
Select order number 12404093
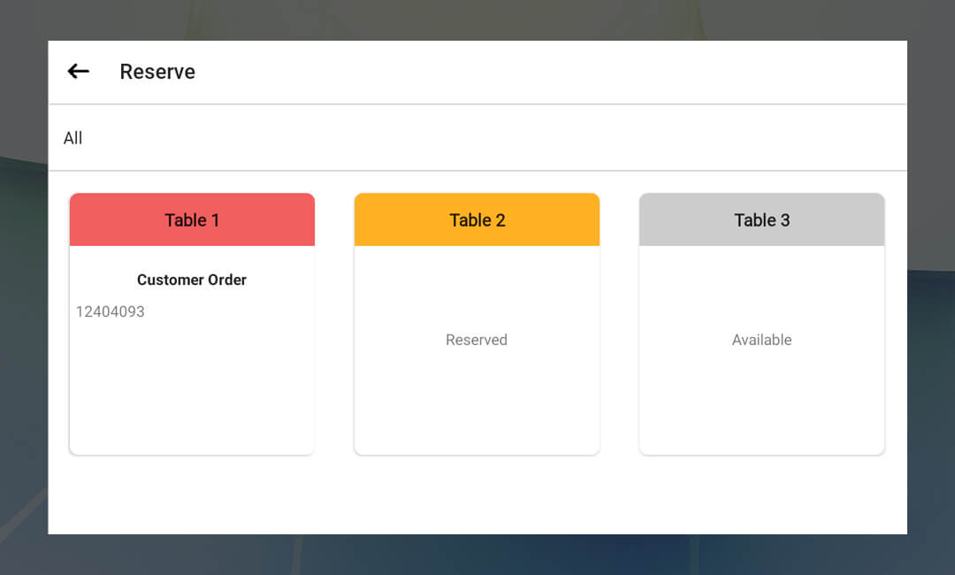111,311
